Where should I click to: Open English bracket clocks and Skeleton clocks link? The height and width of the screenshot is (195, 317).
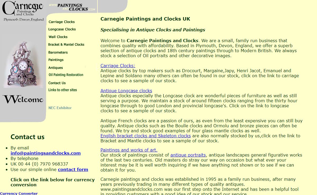146,136
